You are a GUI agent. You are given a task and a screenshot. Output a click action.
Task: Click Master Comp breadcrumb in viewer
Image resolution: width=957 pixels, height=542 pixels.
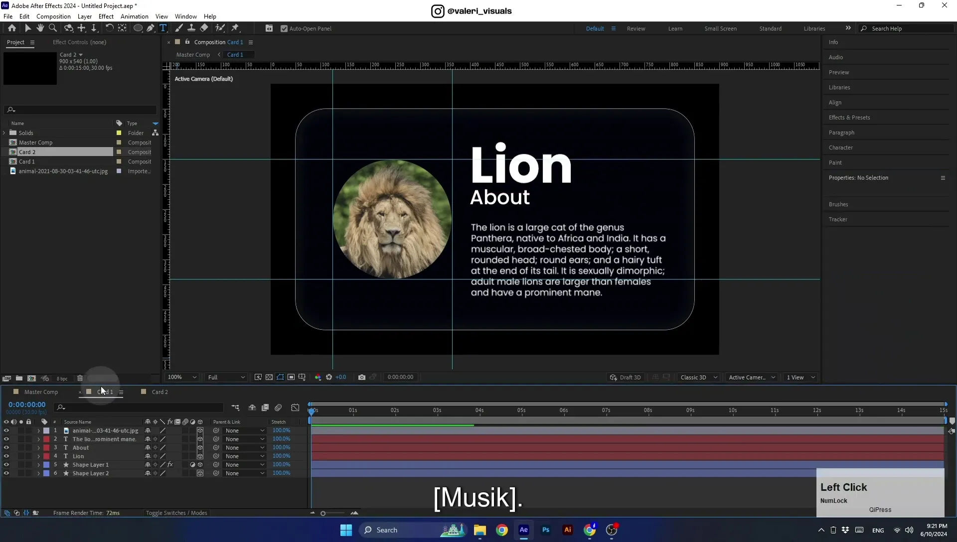pyautogui.click(x=193, y=55)
